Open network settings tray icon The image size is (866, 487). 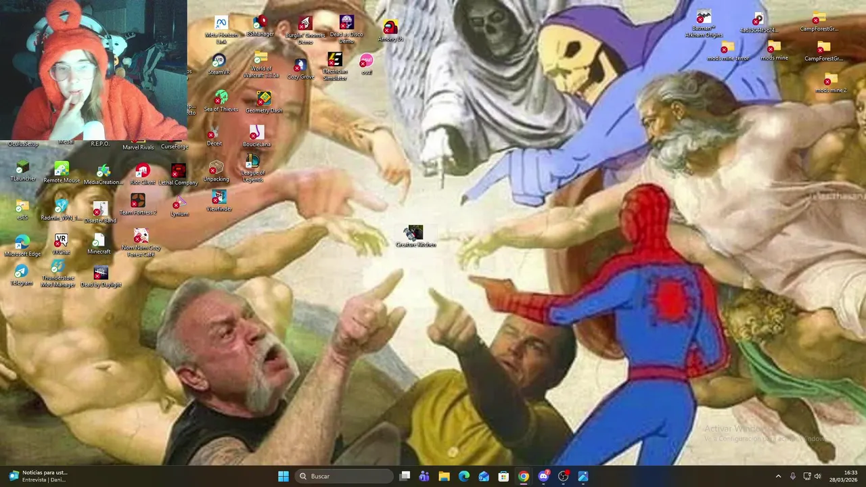click(x=806, y=476)
